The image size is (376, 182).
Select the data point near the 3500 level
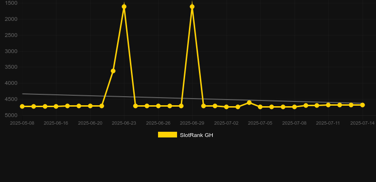[x=113, y=71]
